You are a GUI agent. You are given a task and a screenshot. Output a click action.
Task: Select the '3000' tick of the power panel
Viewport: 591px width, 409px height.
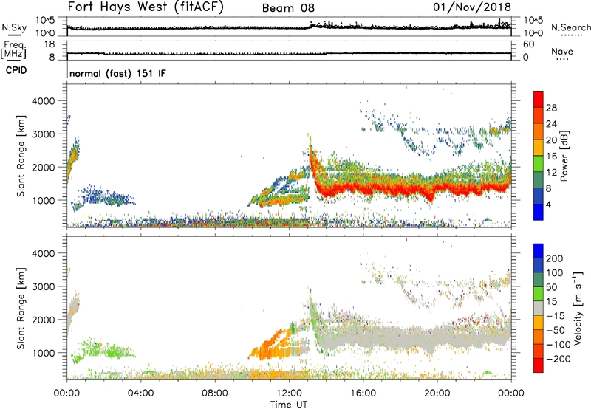coord(43,134)
